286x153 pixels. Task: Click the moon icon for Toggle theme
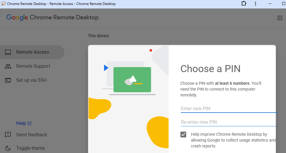[8, 148]
